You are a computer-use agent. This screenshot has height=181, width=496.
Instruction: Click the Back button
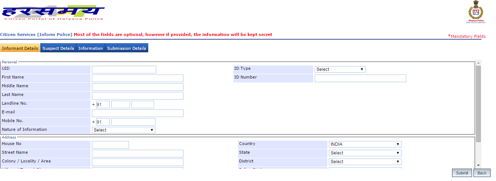(x=482, y=173)
